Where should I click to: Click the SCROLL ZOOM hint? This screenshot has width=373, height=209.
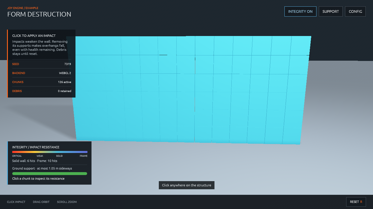[67, 202]
